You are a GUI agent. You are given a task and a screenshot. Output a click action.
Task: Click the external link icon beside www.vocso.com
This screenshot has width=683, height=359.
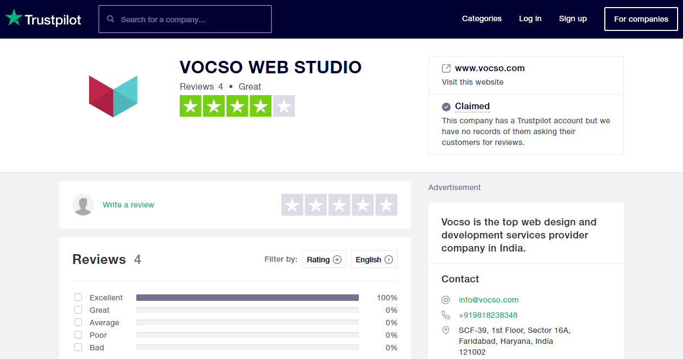[x=446, y=68]
